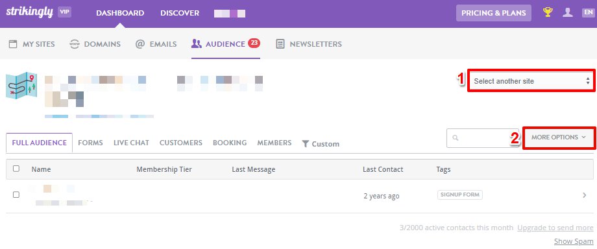Click the red 23 notification badge
This screenshot has height=249, width=597.
pos(254,43)
